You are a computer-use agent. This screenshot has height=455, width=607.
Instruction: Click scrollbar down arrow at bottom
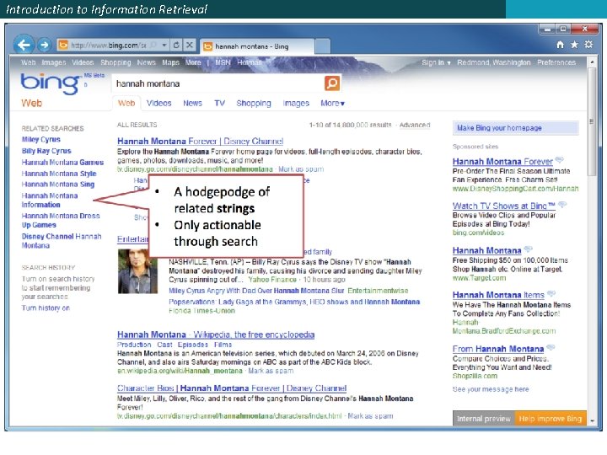coord(592,420)
